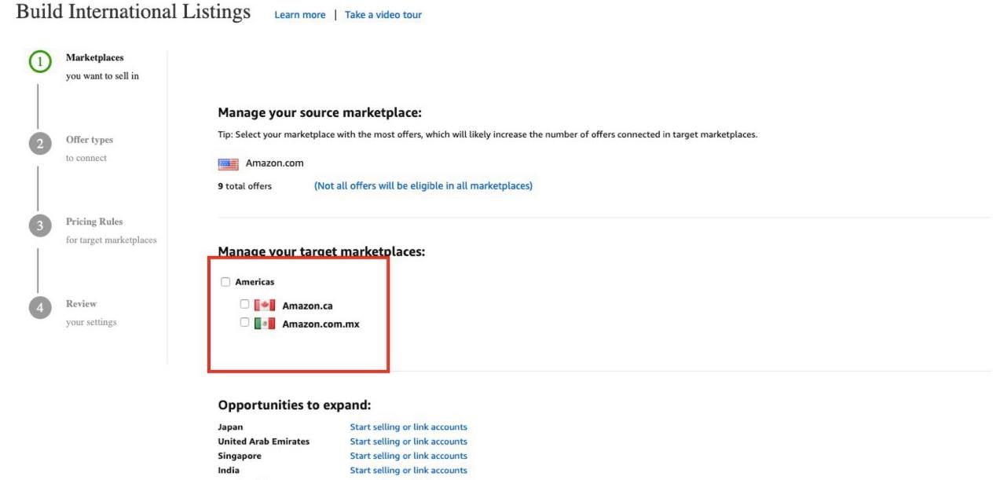Image resolution: width=1000 pixels, height=480 pixels.
Task: Start selling or link accounts for India
Action: [x=408, y=470]
